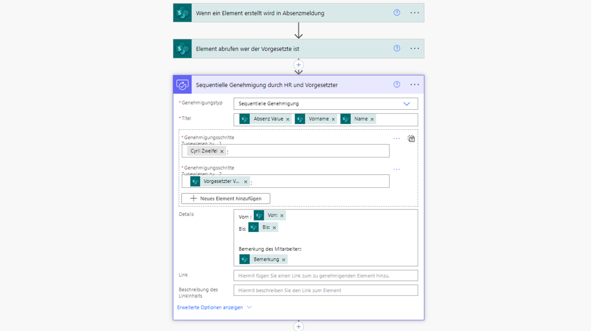Click the SharePoint icon on the trigger step
The image size is (591, 331).
tap(182, 13)
